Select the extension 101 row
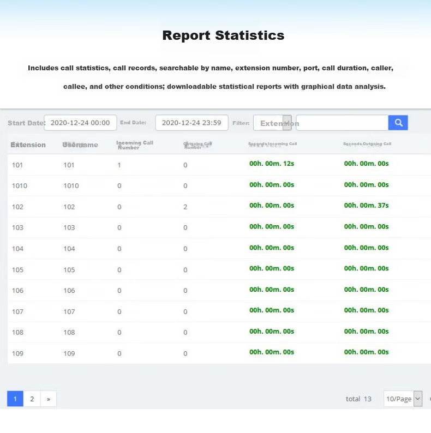This screenshot has height=433, width=431. point(219,165)
